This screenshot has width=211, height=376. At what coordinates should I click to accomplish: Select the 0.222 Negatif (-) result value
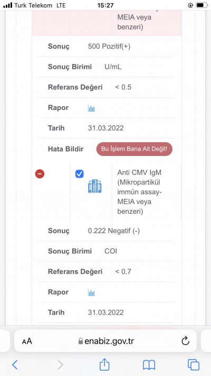(x=114, y=231)
